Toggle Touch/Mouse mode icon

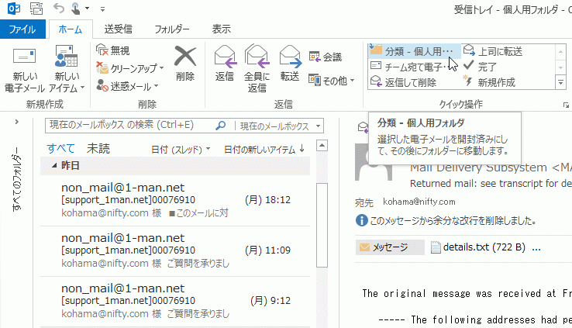pos(75,8)
